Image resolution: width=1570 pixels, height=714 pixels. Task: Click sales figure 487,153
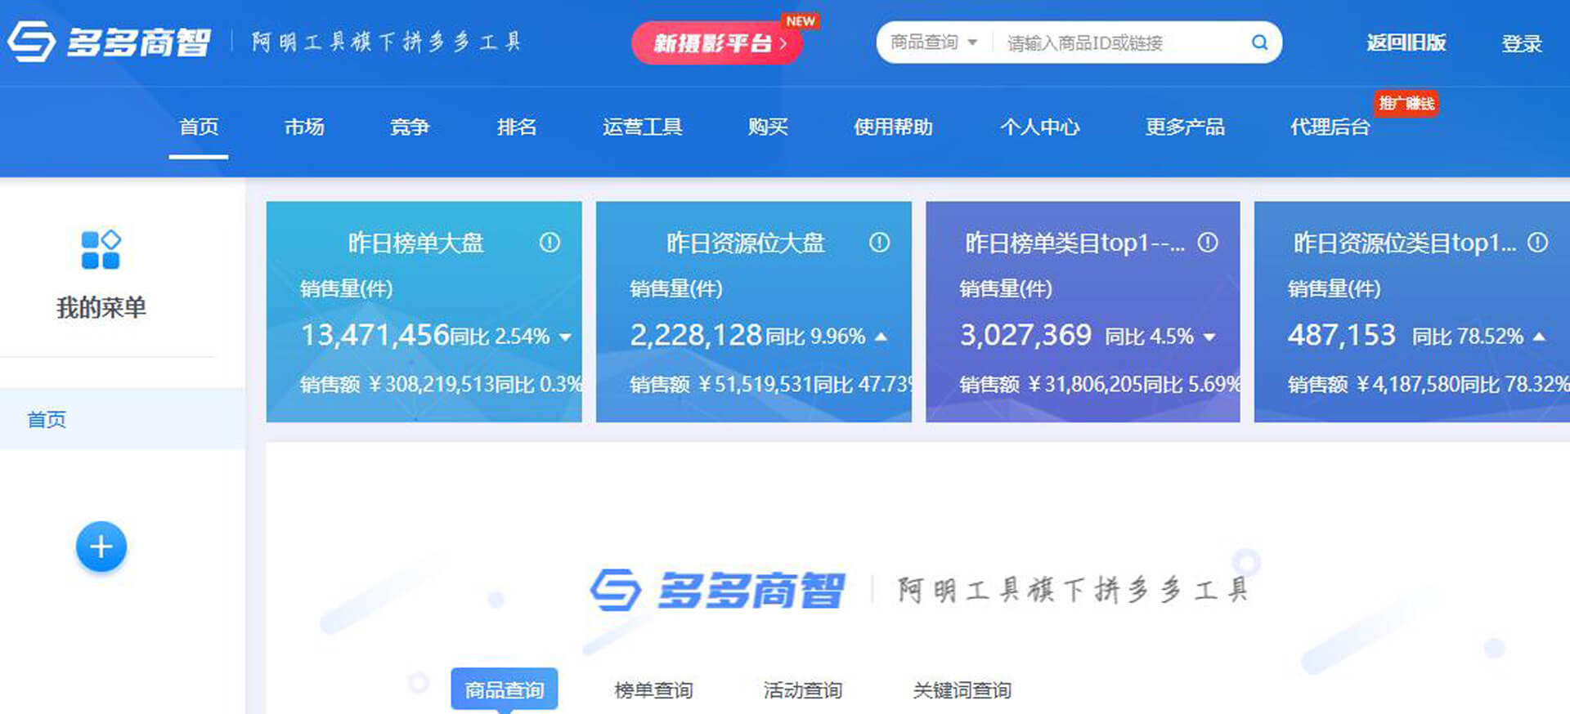tap(1341, 335)
